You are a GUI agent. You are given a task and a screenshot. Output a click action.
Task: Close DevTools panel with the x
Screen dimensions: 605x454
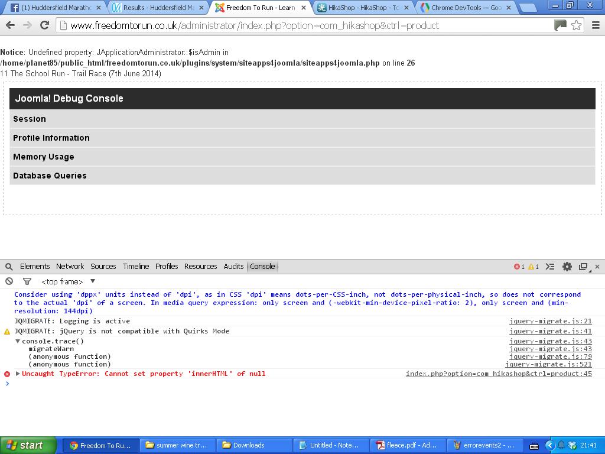(x=597, y=267)
